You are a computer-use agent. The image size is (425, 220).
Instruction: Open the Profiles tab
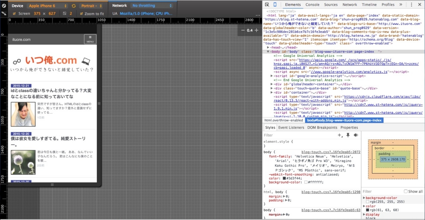[388, 5]
